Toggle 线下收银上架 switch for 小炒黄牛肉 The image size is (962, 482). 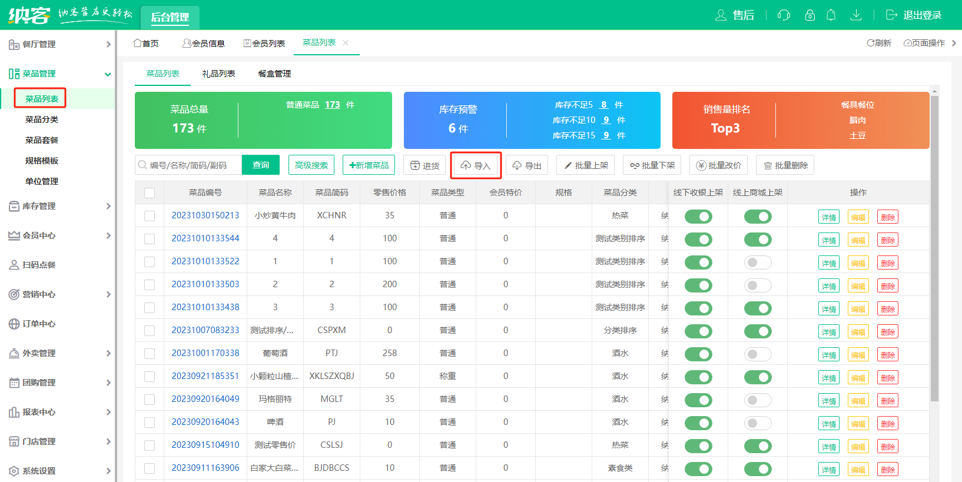pos(698,217)
